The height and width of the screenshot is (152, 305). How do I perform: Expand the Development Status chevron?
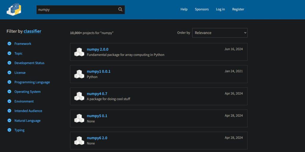pos(9,63)
